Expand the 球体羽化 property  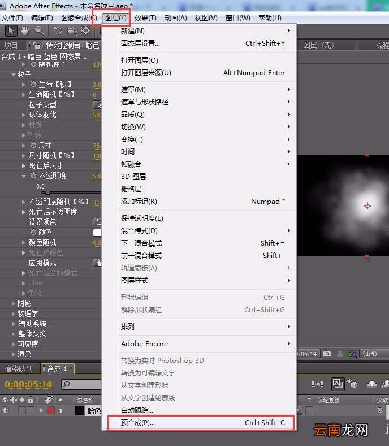tap(24, 115)
